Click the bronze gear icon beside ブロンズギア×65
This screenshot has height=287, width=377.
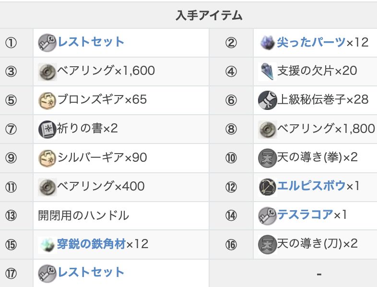[x=47, y=100]
